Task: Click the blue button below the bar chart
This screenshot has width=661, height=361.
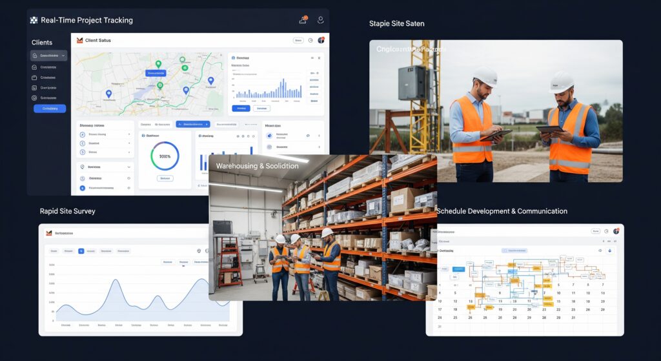Action: pos(241,108)
